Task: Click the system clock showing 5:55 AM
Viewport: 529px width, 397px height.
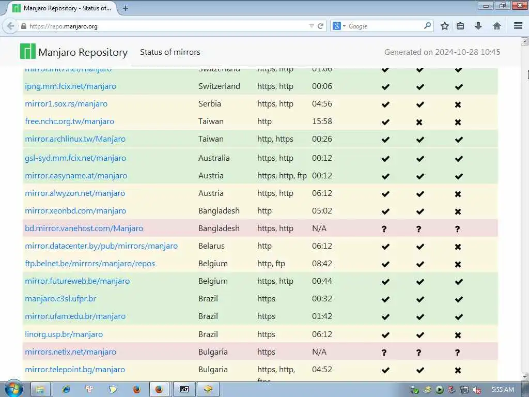Action: coord(503,390)
